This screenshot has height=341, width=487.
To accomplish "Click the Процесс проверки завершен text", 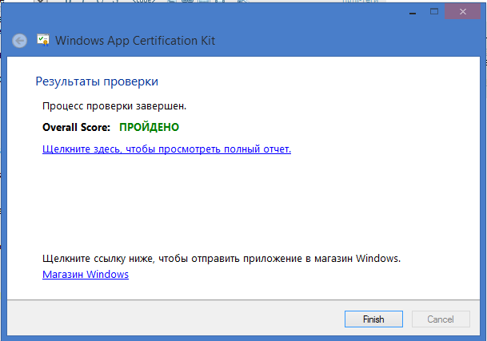I will [x=114, y=106].
